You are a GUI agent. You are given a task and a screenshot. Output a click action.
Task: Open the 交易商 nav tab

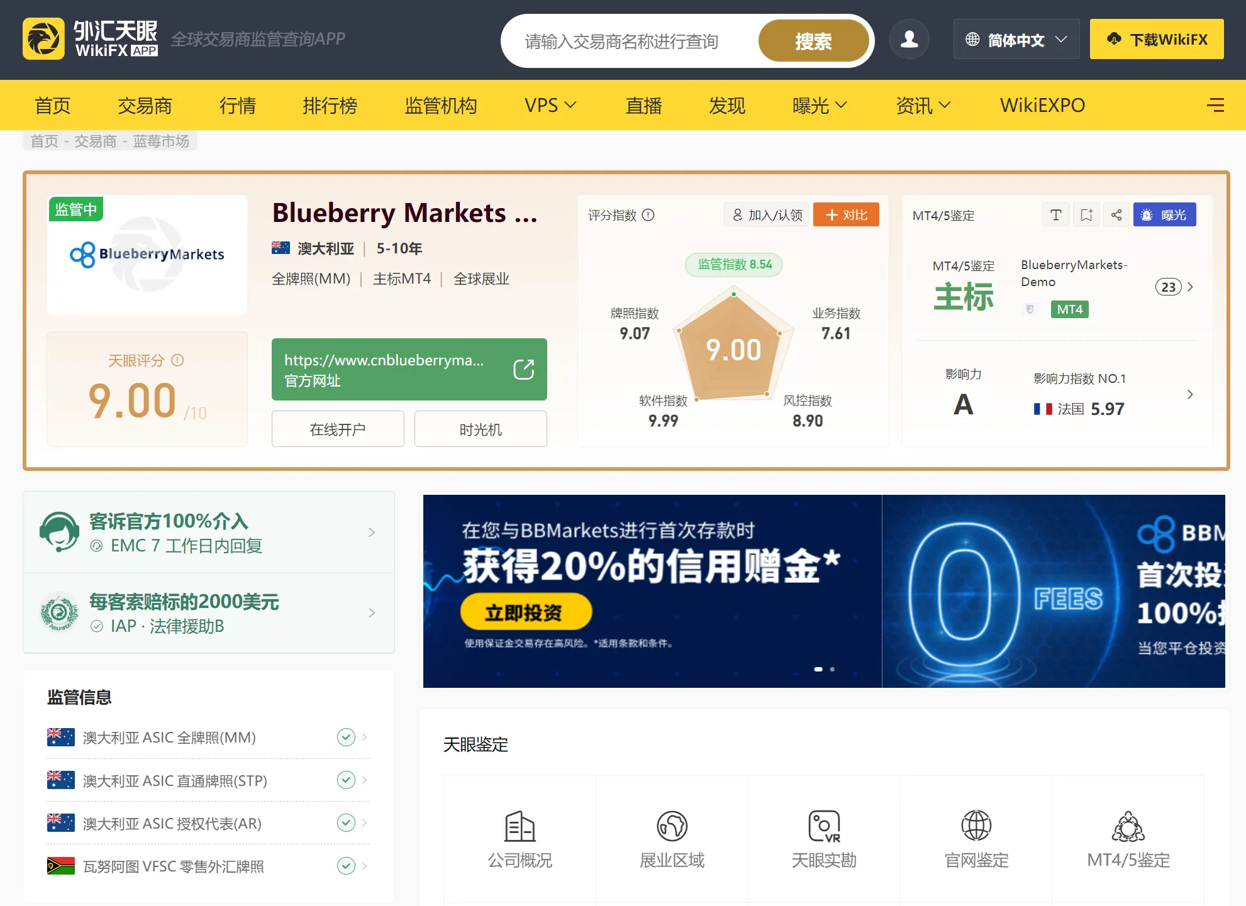tap(145, 105)
